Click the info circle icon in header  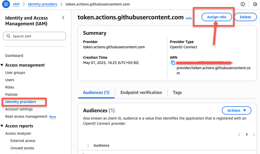(242, 4)
